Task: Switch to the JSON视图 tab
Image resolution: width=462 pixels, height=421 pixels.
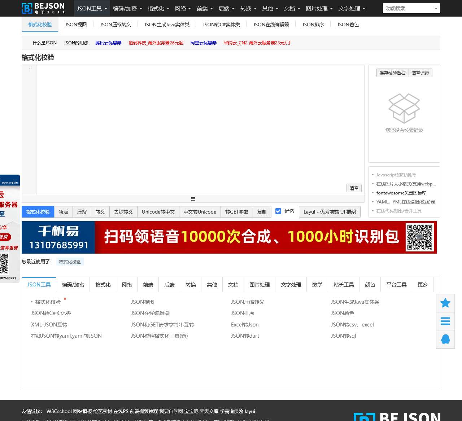Action: click(x=76, y=25)
